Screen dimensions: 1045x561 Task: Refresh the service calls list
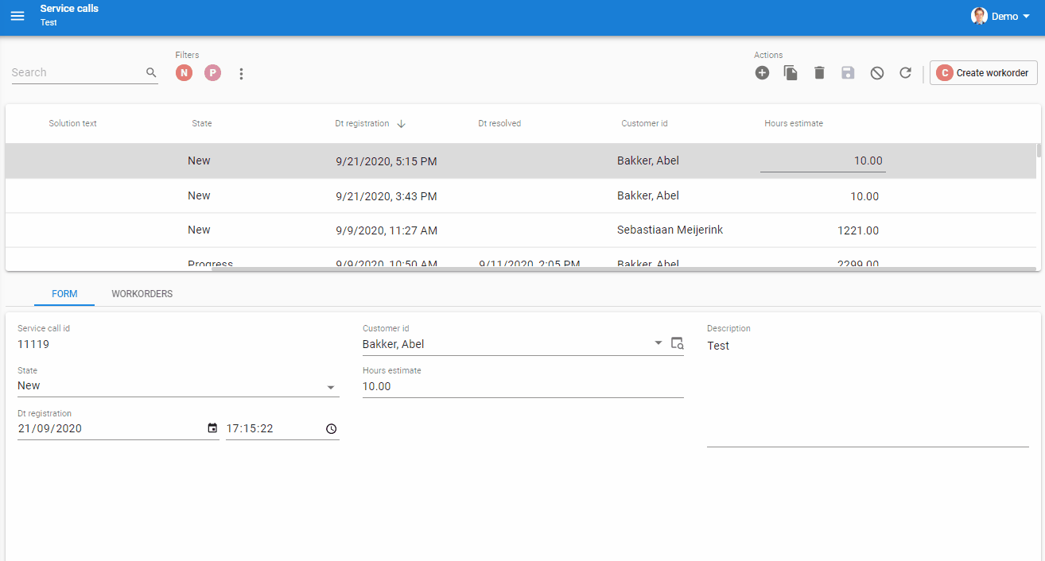coord(905,73)
